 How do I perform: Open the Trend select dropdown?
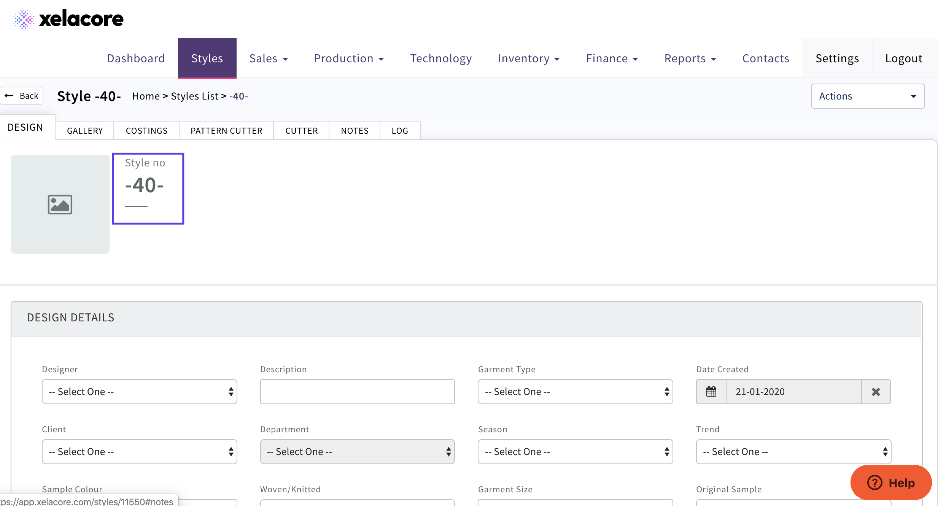[x=793, y=452]
